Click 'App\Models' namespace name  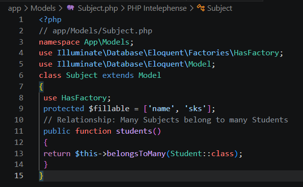[107, 42]
